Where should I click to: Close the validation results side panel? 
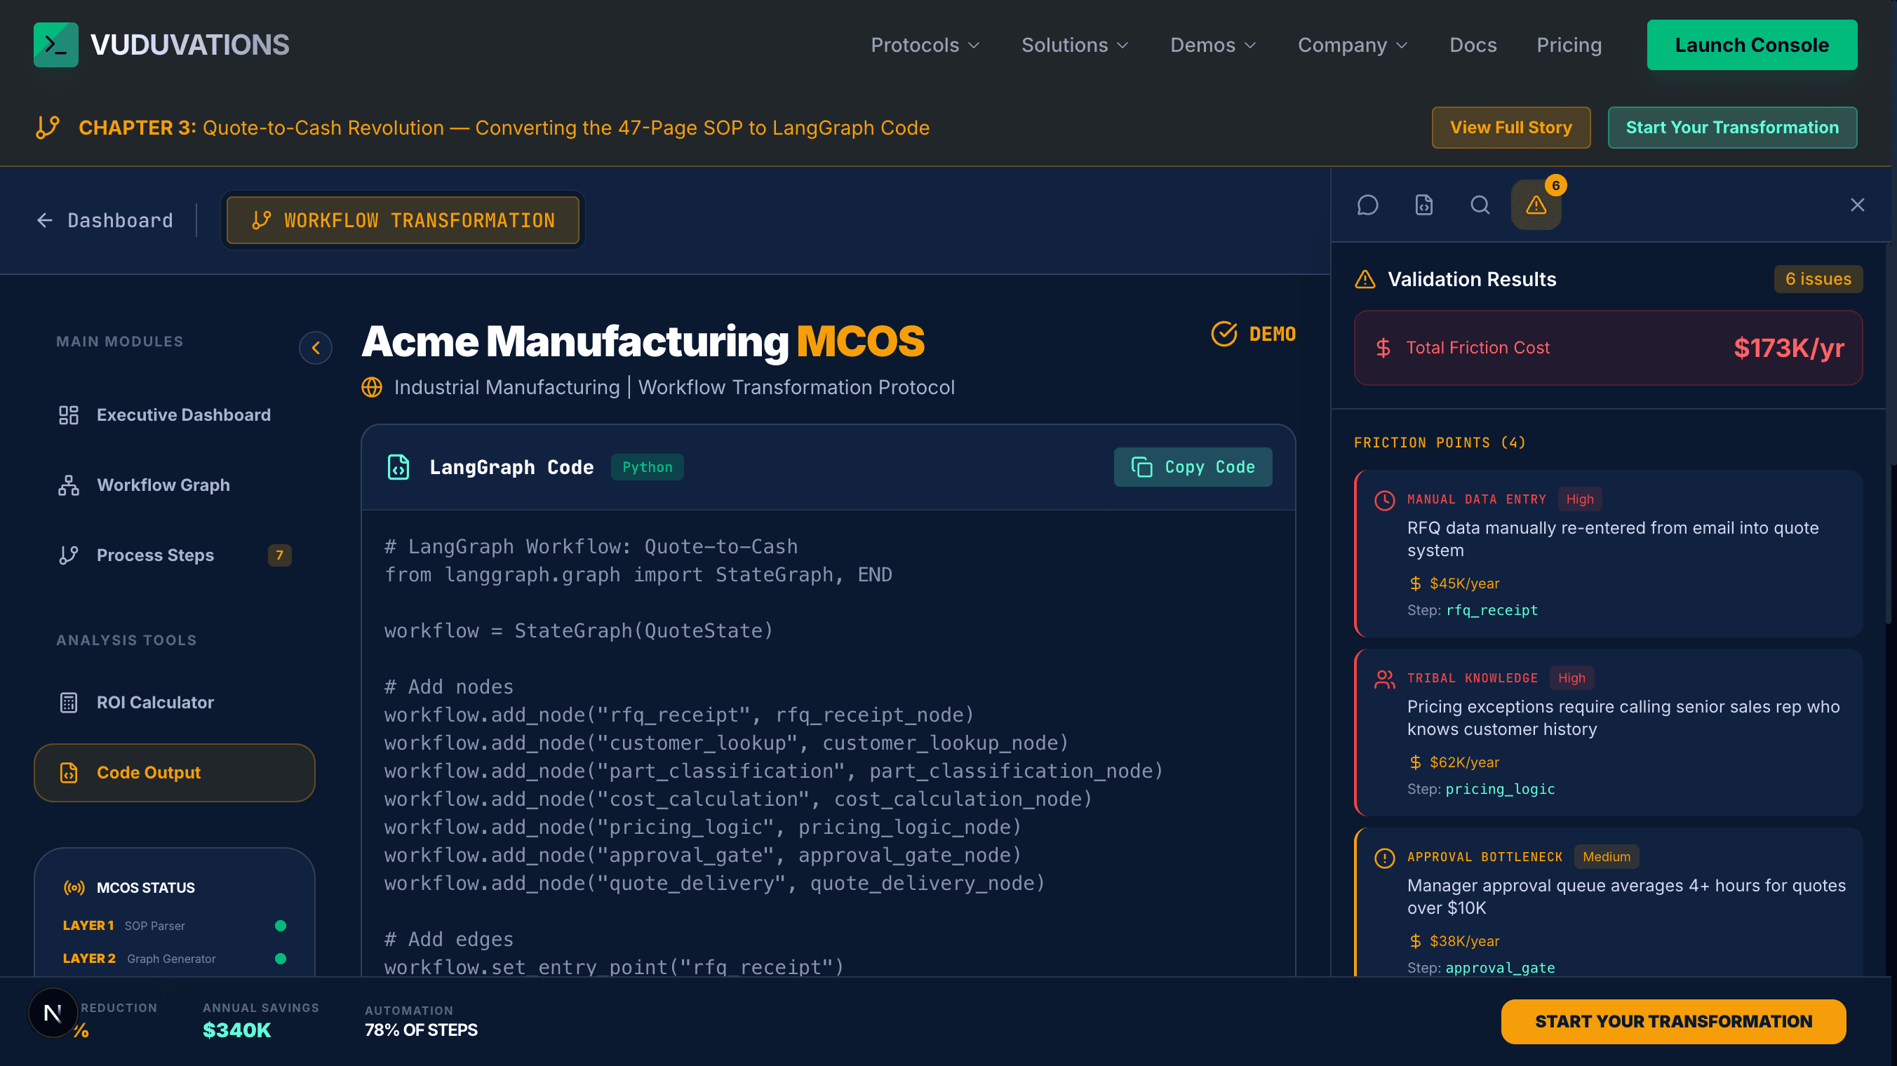tap(1857, 205)
